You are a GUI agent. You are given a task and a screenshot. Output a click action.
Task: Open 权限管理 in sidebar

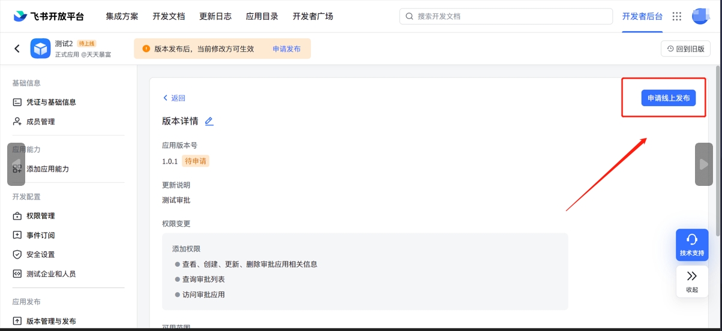tap(40, 216)
